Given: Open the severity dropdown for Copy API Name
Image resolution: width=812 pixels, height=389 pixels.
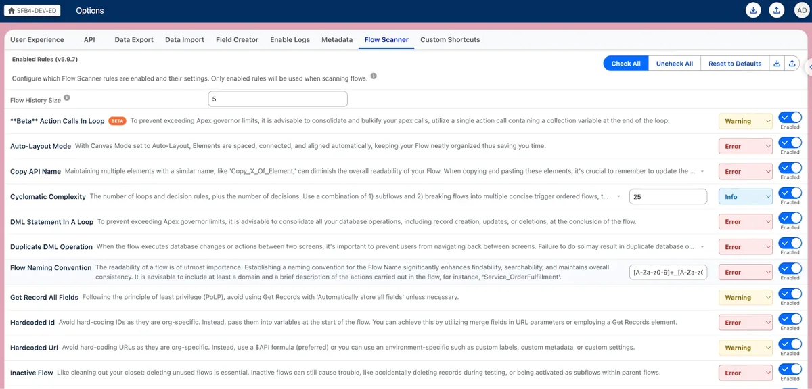Looking at the screenshot, I should tap(745, 171).
